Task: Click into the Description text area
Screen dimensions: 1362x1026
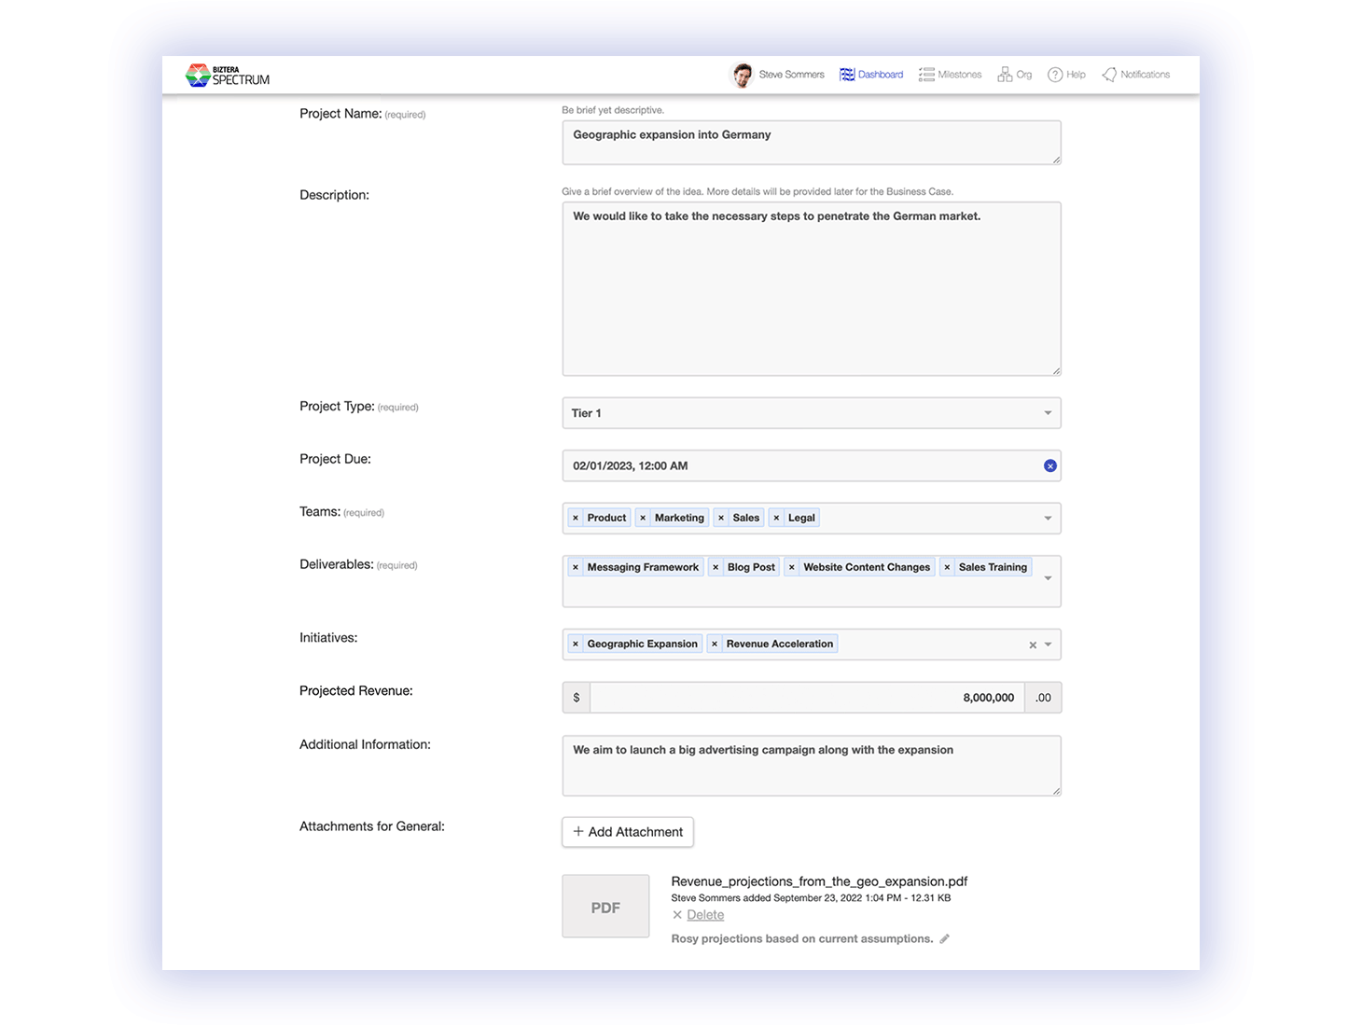Action: pos(812,289)
